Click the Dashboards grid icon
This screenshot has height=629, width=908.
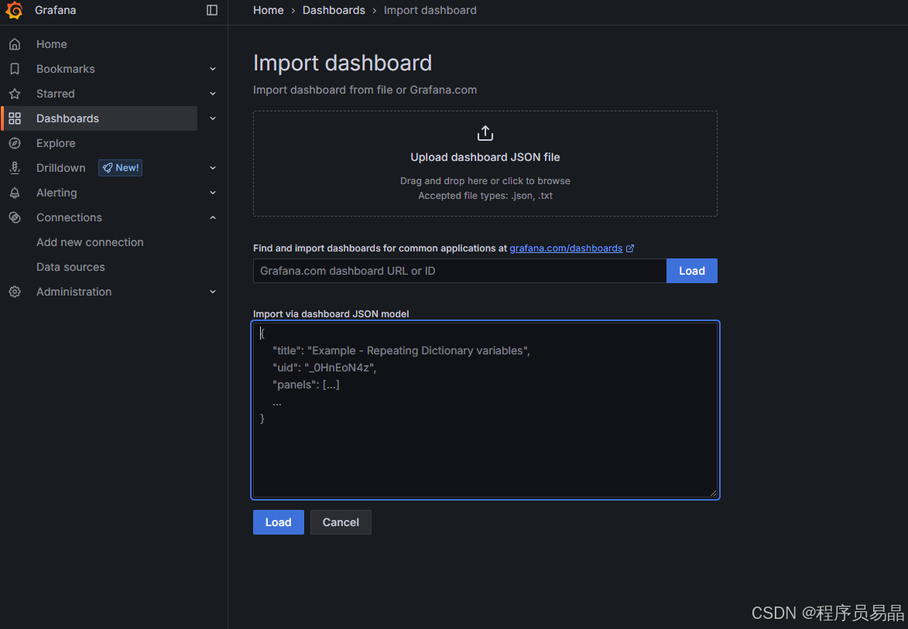coord(15,118)
